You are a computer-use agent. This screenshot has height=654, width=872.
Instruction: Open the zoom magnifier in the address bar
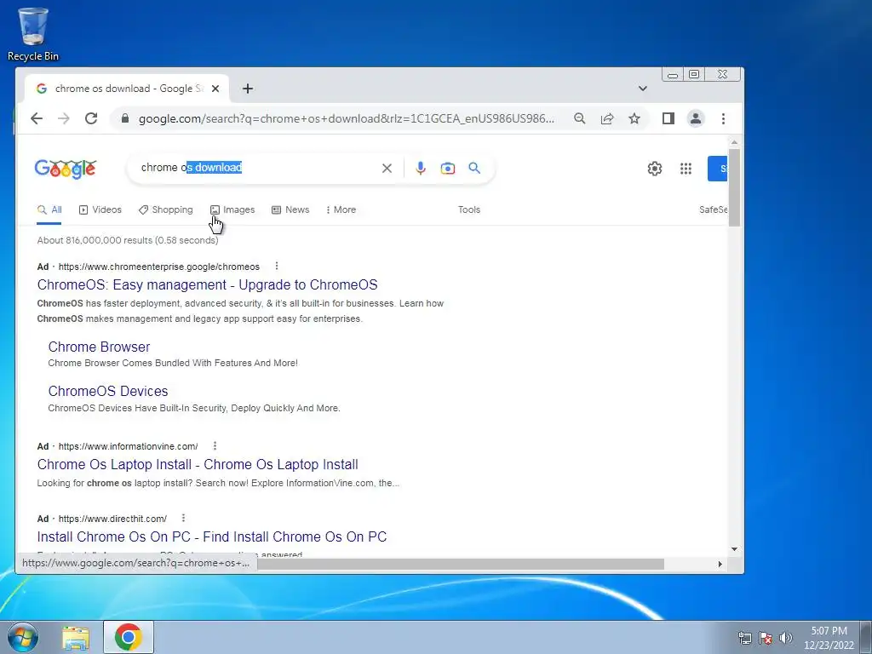click(x=579, y=118)
